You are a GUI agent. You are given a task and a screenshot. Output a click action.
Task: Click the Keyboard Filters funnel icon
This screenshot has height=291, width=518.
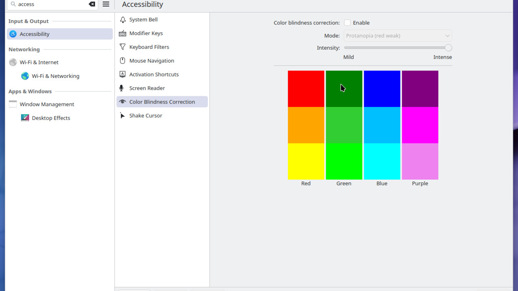click(123, 47)
